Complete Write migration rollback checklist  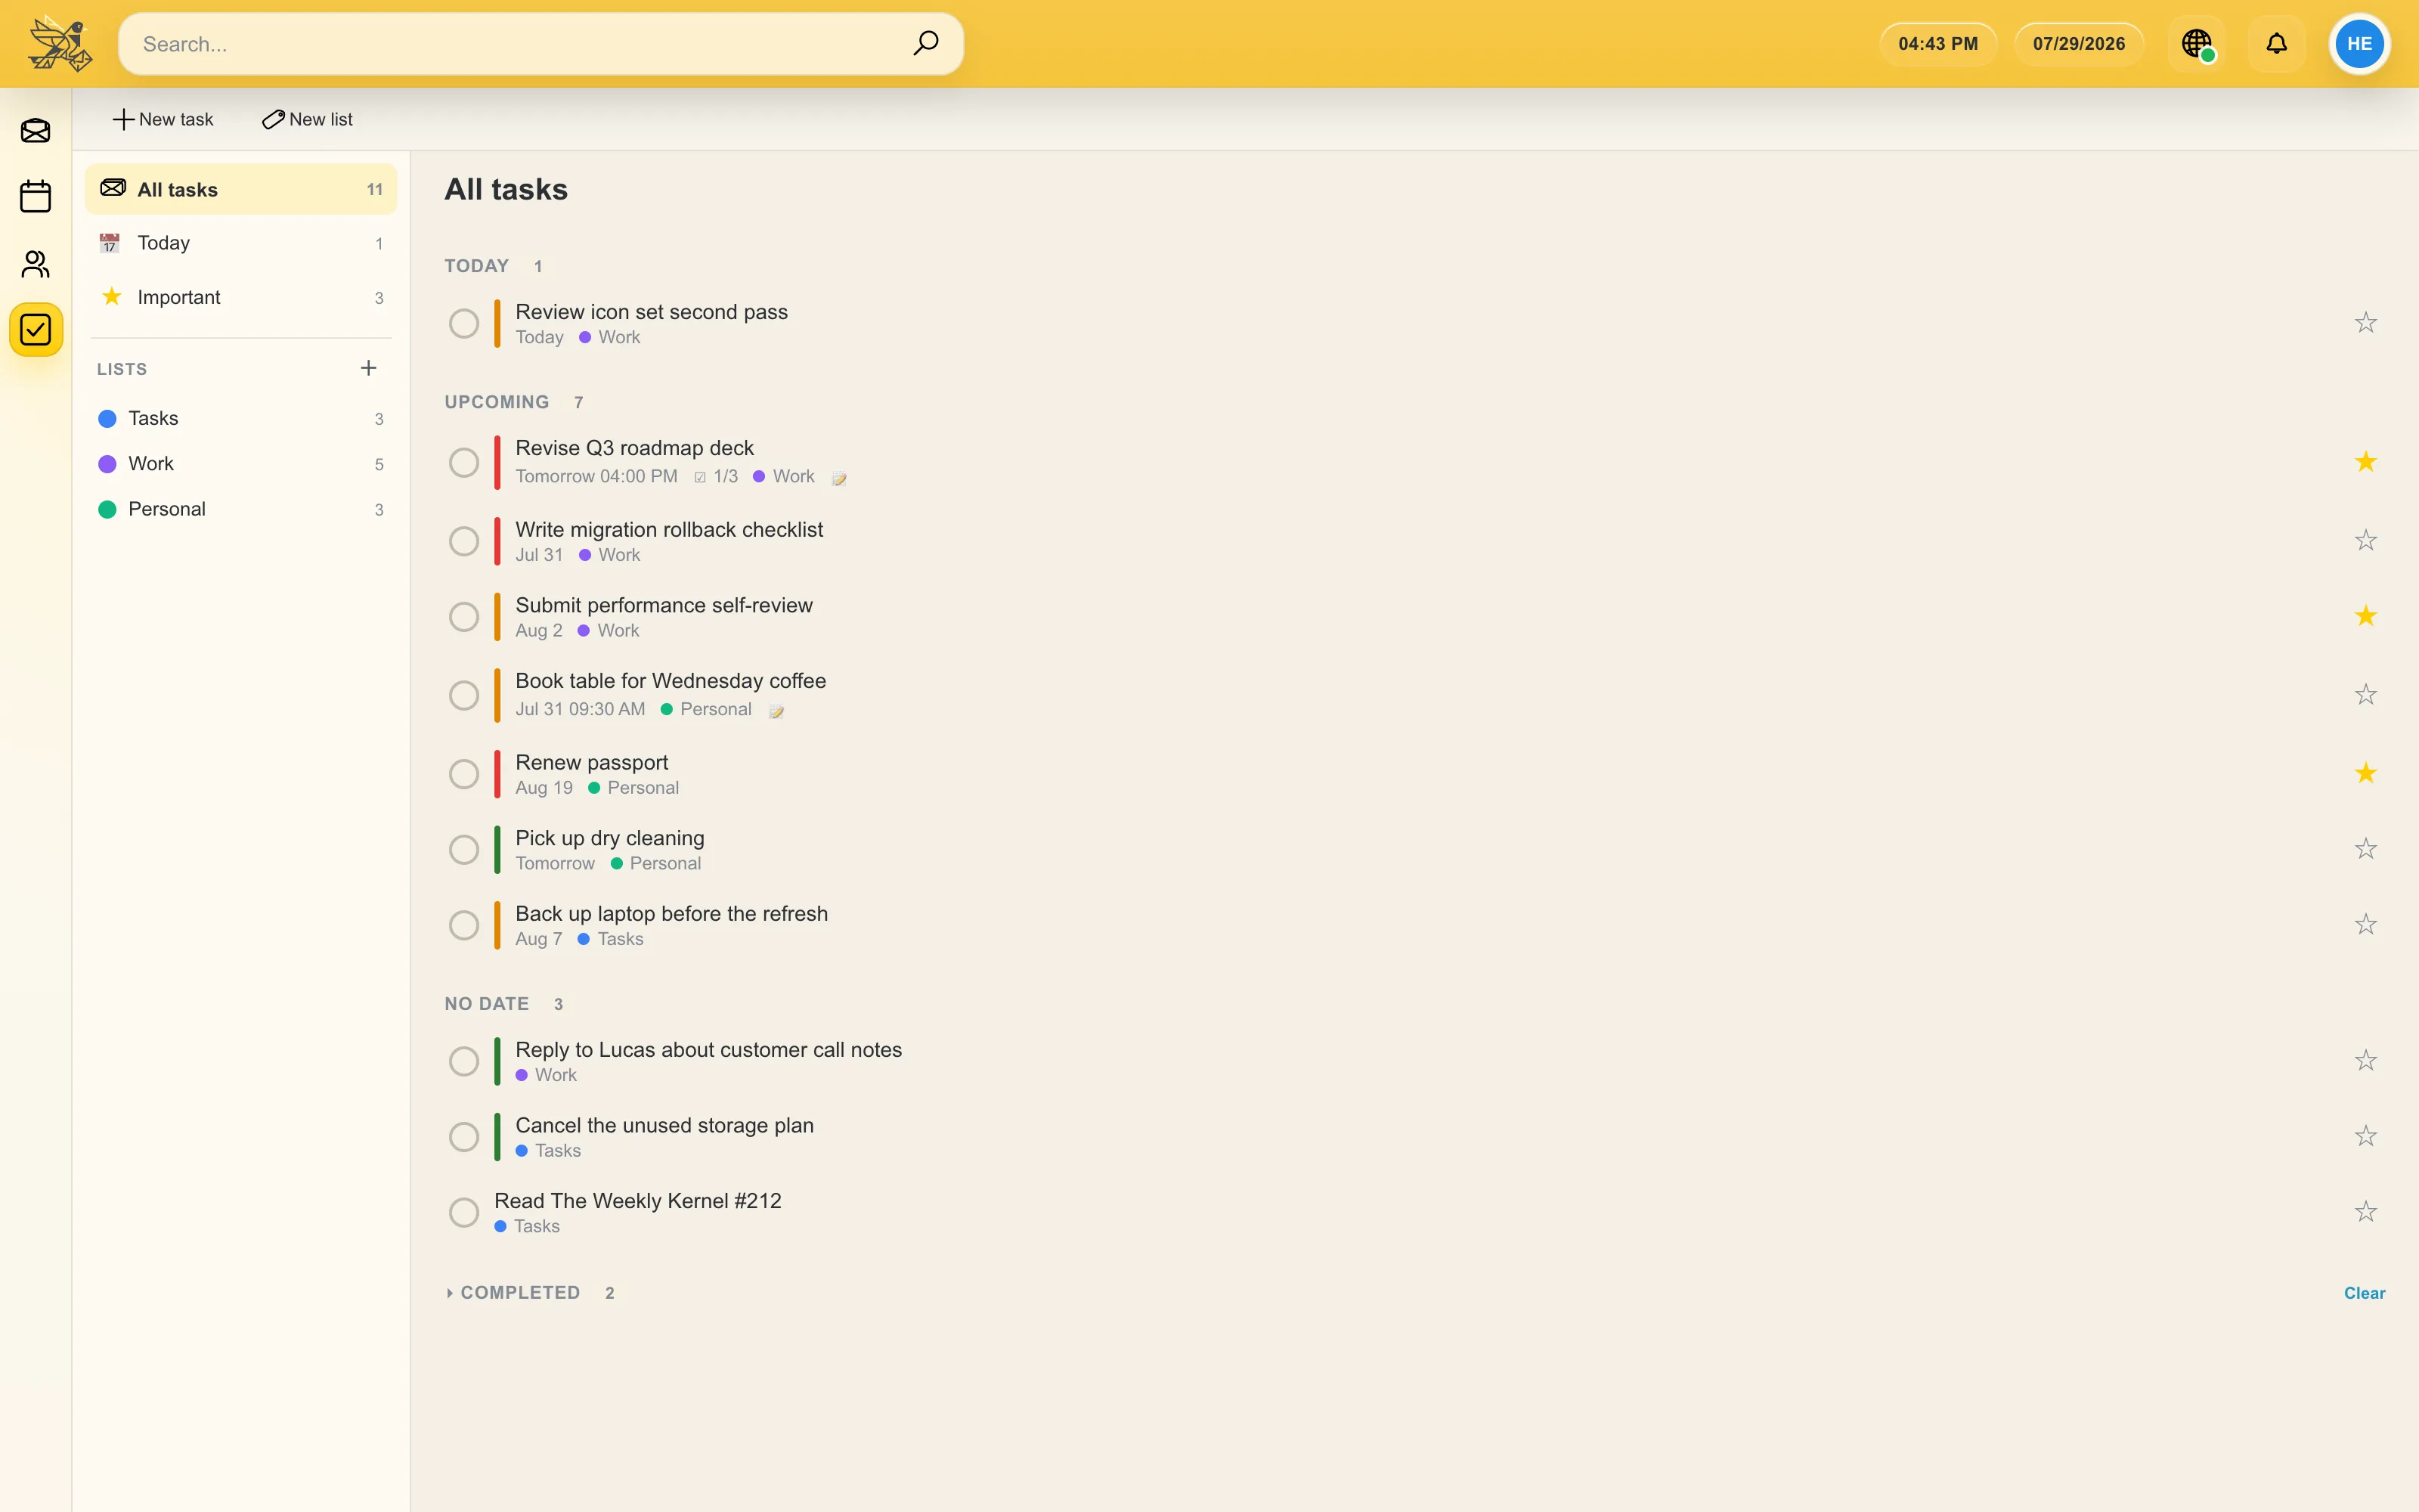464,541
